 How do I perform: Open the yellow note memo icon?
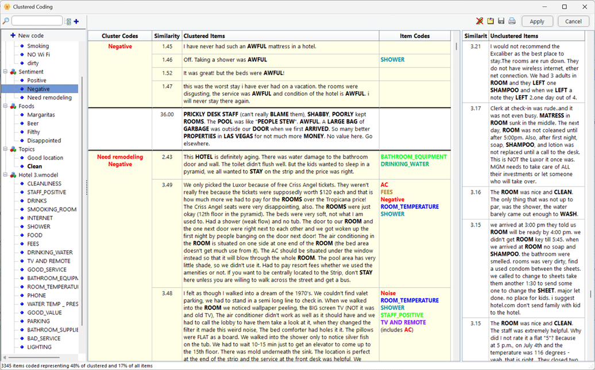(490, 21)
